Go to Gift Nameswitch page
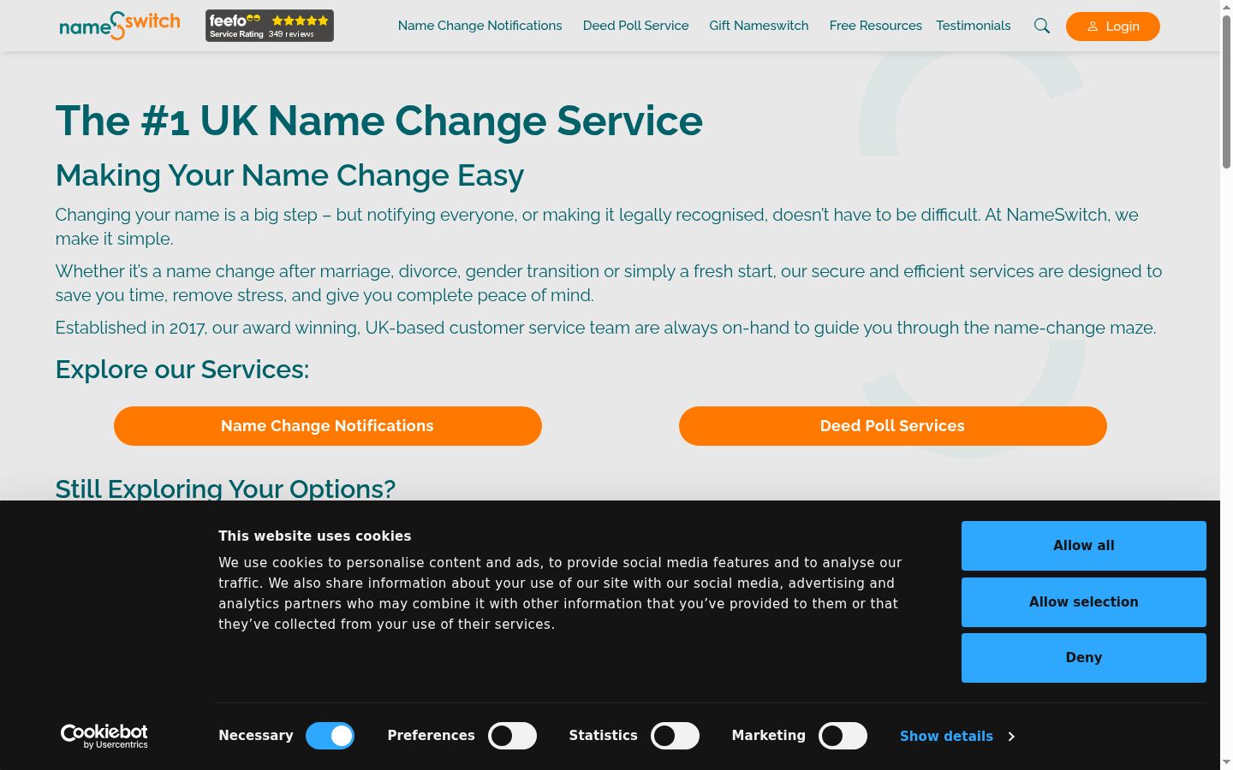 [x=759, y=26]
